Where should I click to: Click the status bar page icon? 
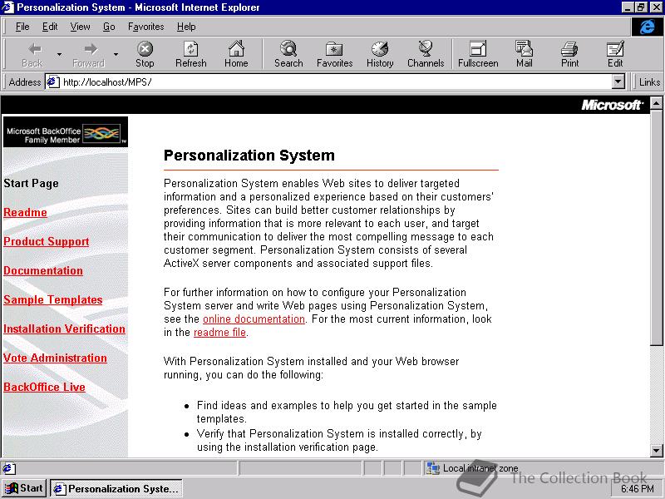8,468
